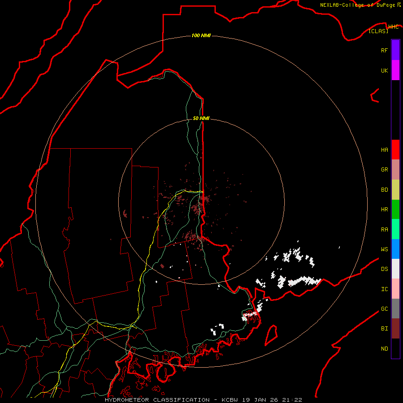This screenshot has width=403, height=403.
Task: Click the DS white legend swatch
Action: coord(395,269)
